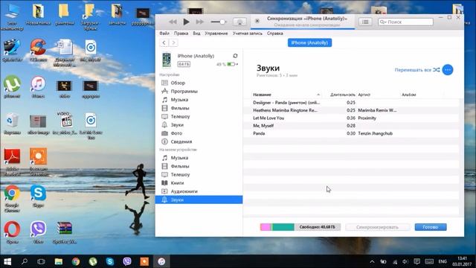Open the Windows Start menu
Viewport: 476px width, 268px height.
[7, 261]
